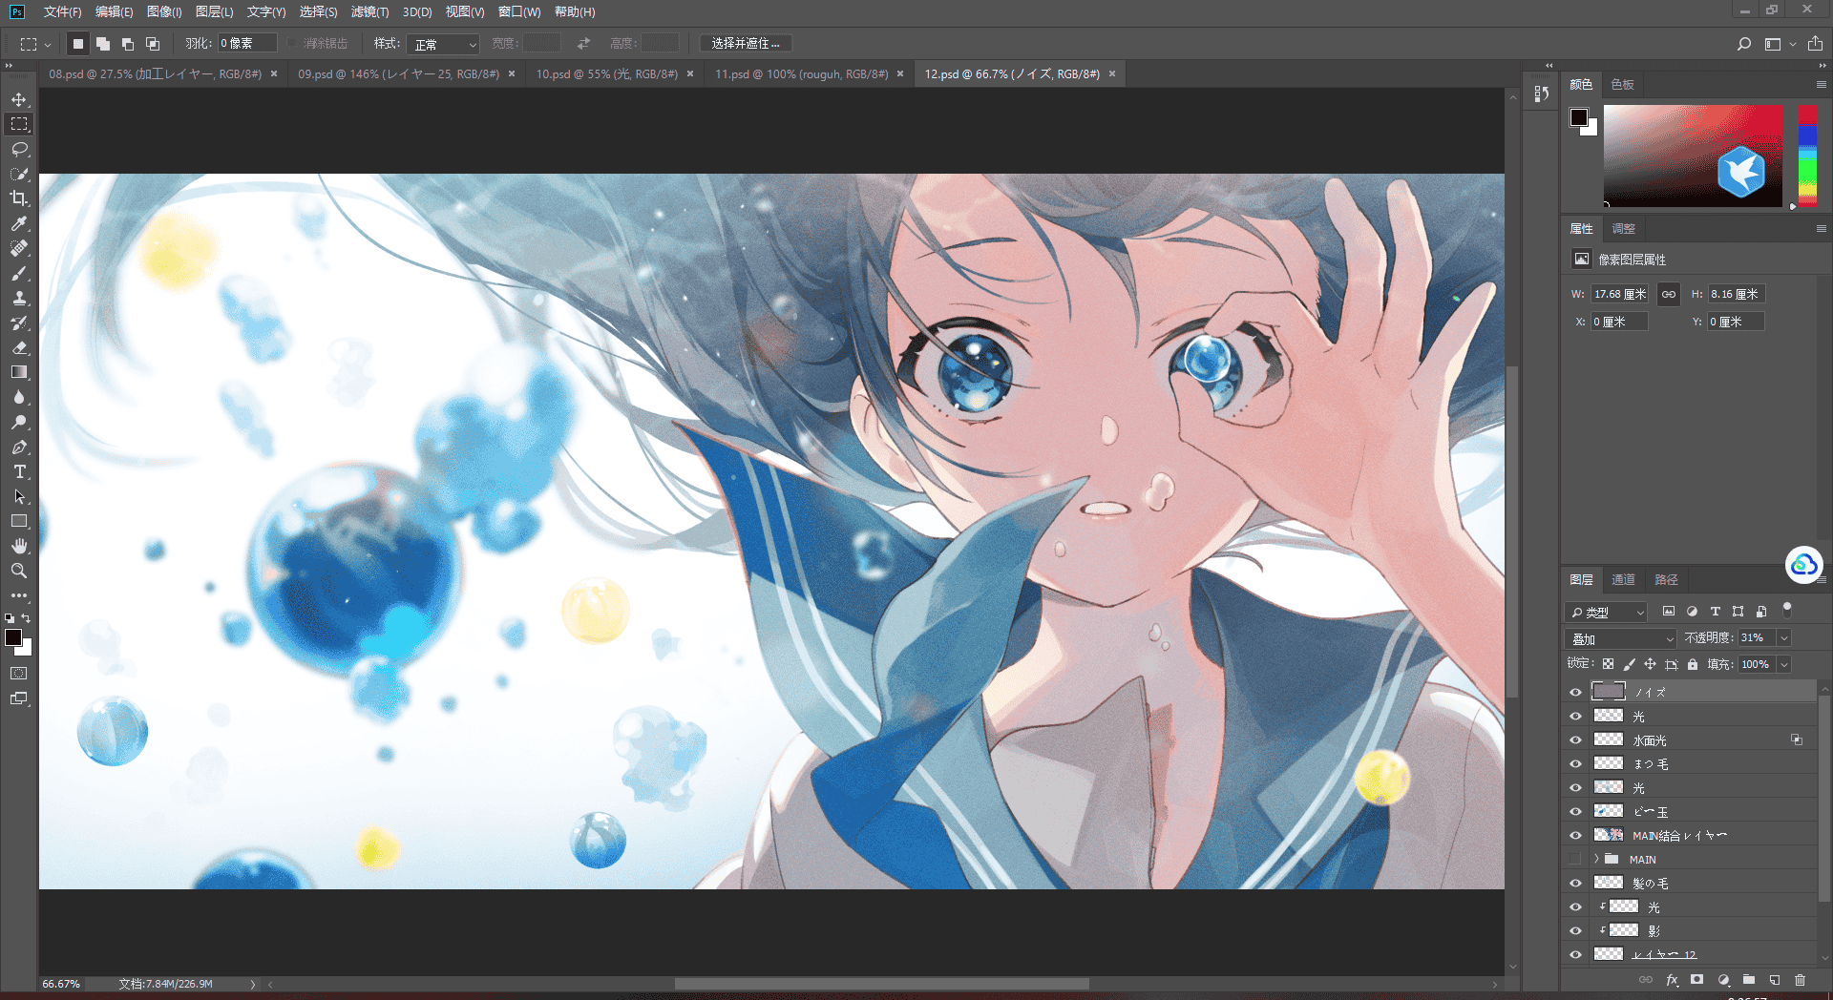
Task: Switch to the 色板 panel tab
Action: (1622, 85)
